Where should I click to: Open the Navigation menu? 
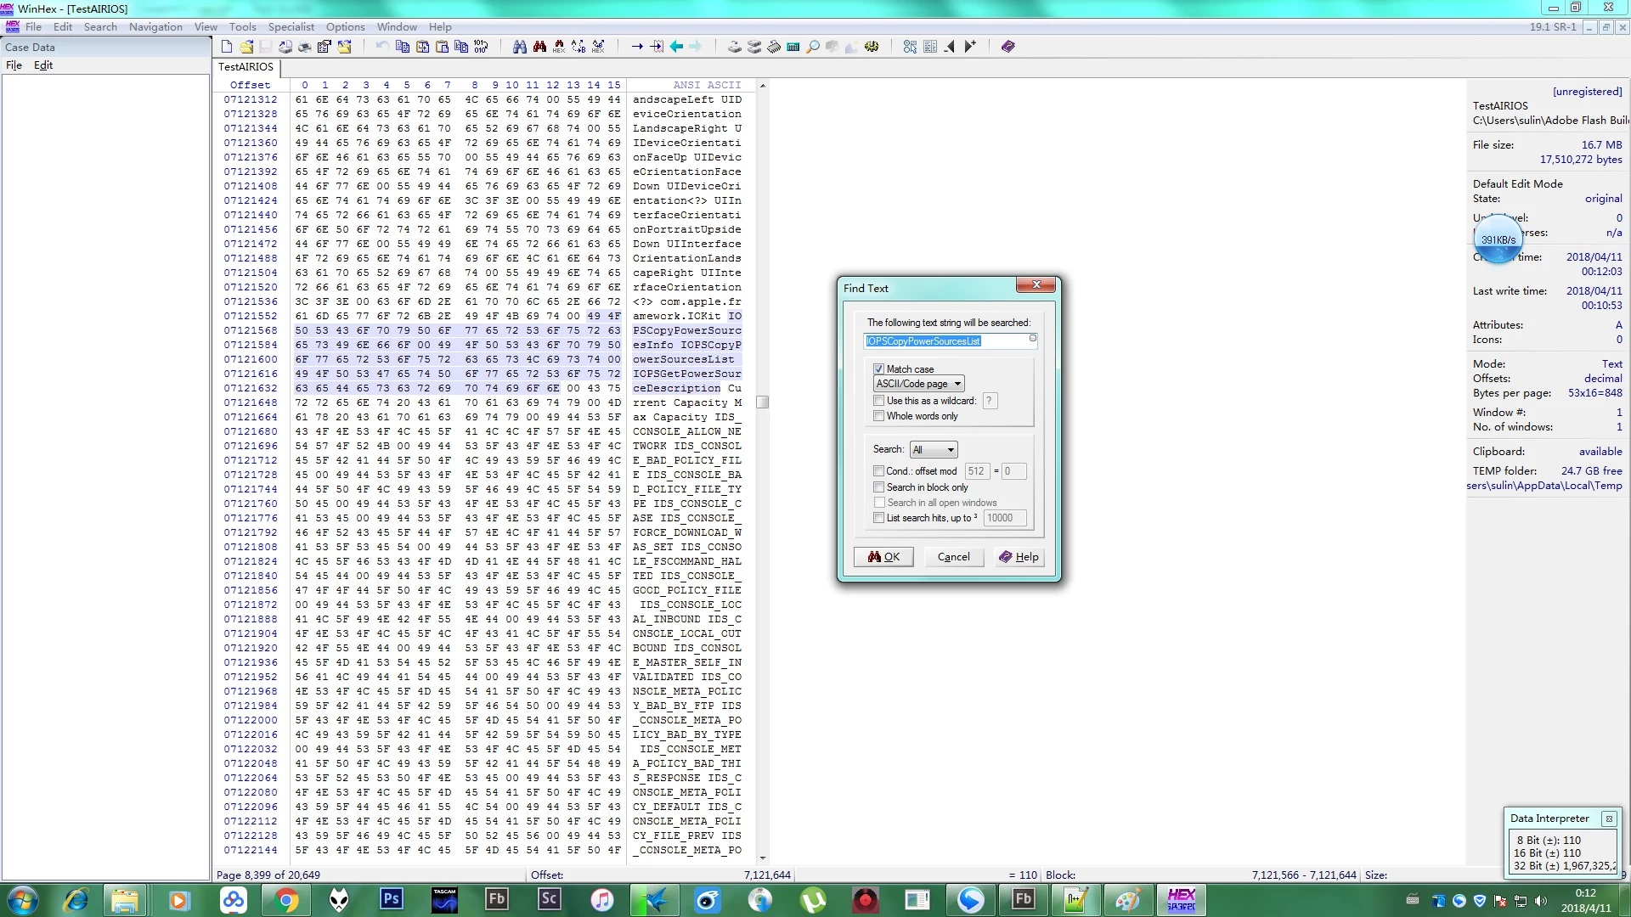click(155, 27)
